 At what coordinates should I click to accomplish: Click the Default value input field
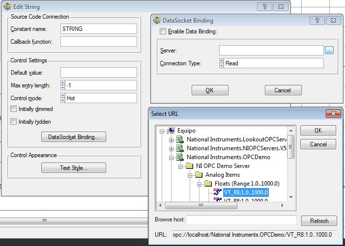(x=99, y=73)
